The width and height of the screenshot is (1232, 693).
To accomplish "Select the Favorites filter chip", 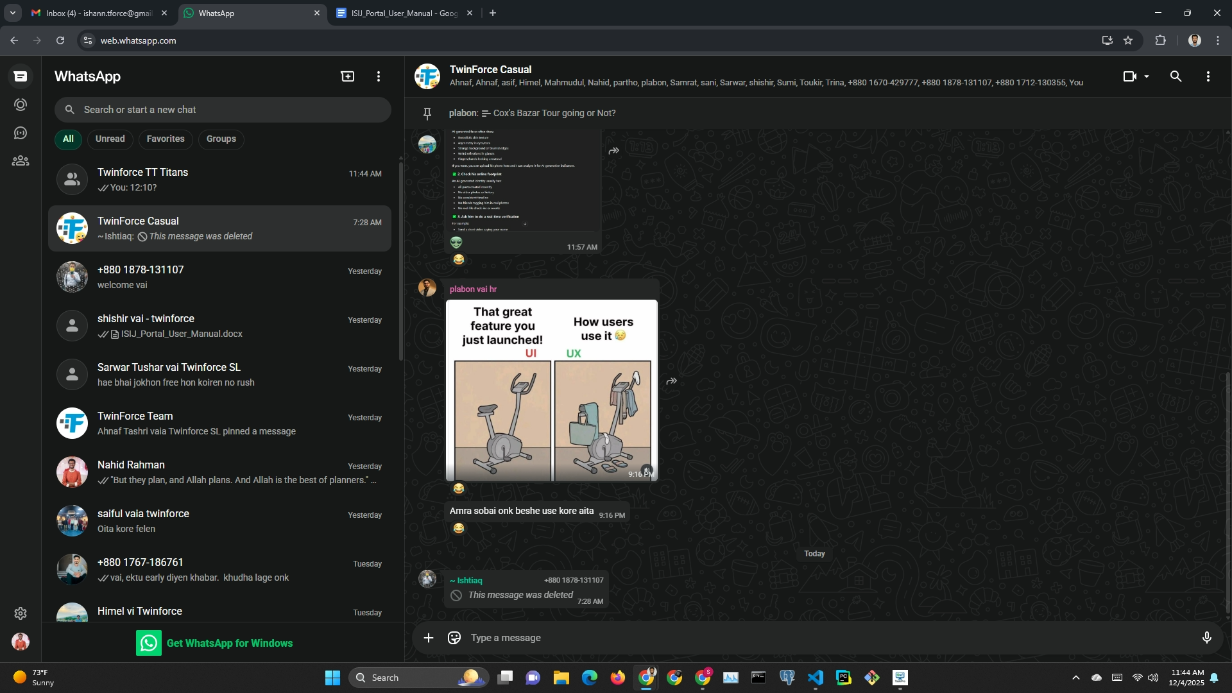I will (x=166, y=139).
